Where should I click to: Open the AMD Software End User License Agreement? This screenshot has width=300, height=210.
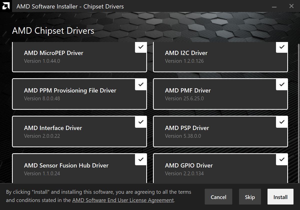[123, 200]
